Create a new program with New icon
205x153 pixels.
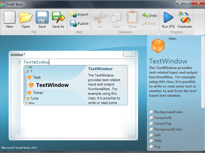pos(10,20)
